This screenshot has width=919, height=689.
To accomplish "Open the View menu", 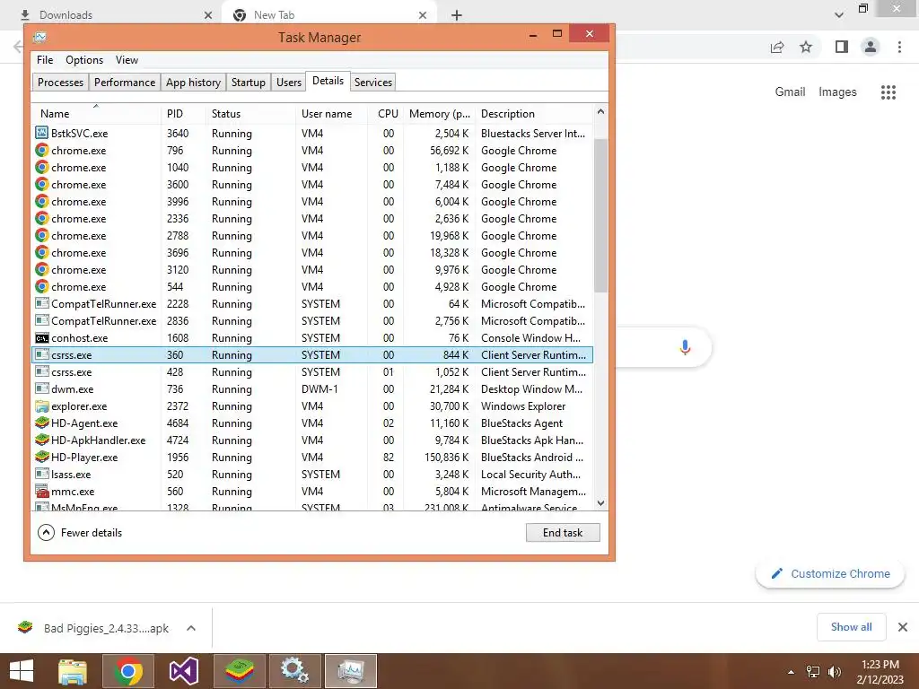I will point(127,60).
